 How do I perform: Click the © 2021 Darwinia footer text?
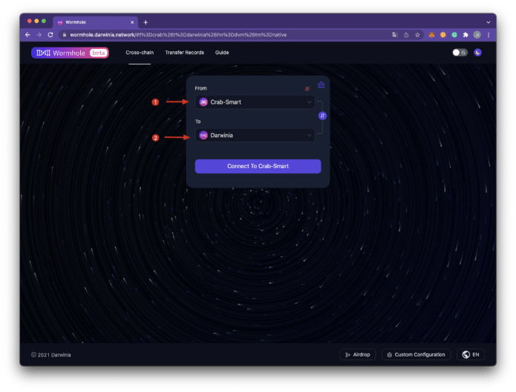click(51, 355)
